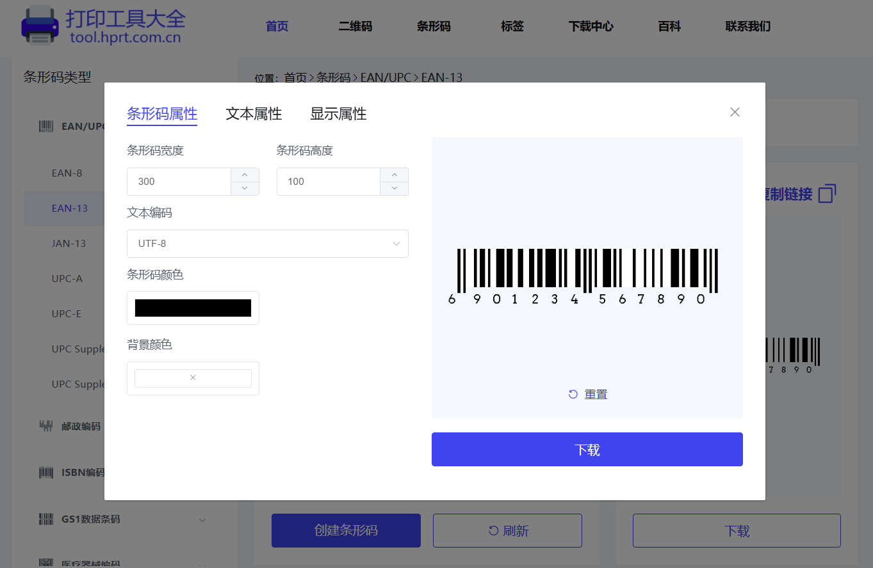This screenshot has height=568, width=873.
Task: Select UPC-E in the sidebar
Action: 67,314
